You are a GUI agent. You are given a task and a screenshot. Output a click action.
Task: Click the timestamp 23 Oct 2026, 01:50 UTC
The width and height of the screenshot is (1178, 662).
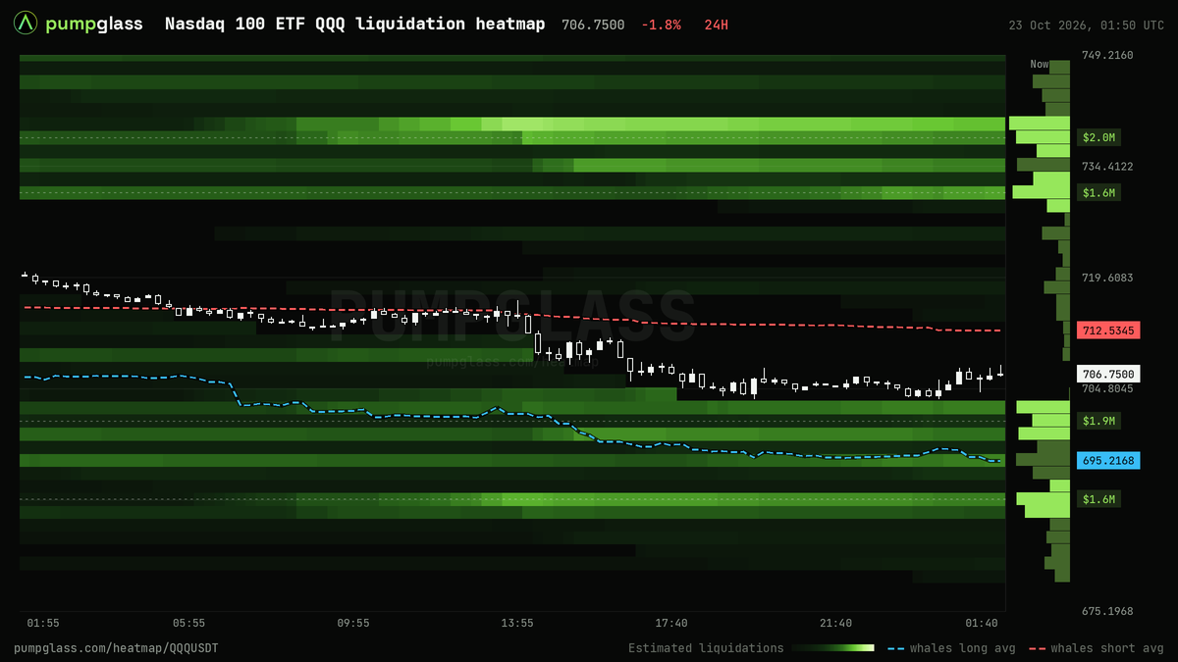click(x=1087, y=25)
